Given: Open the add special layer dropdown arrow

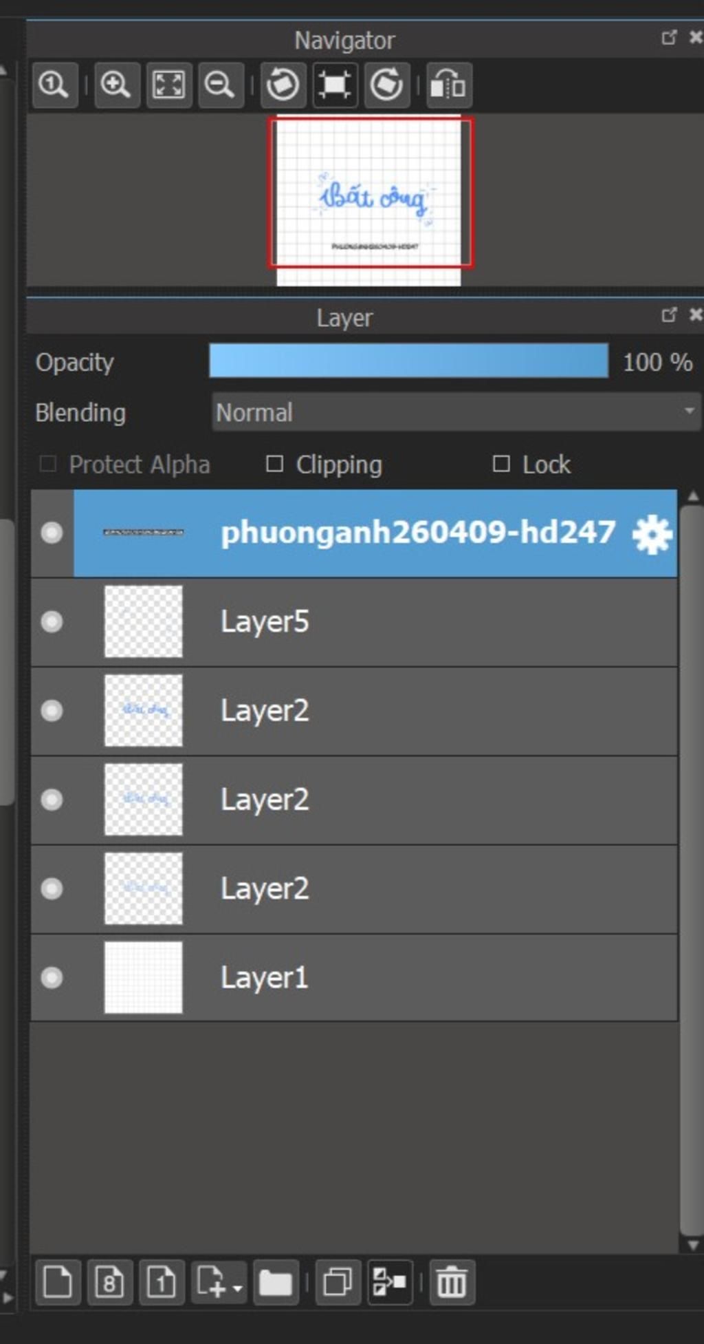Looking at the screenshot, I should [x=237, y=1288].
